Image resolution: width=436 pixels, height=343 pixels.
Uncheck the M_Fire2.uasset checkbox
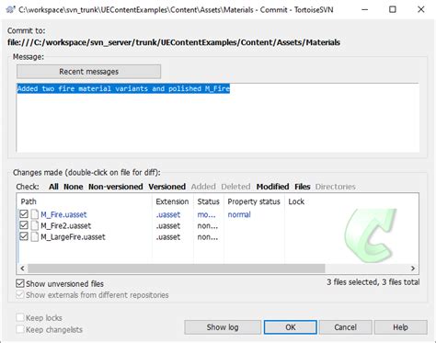tap(24, 225)
